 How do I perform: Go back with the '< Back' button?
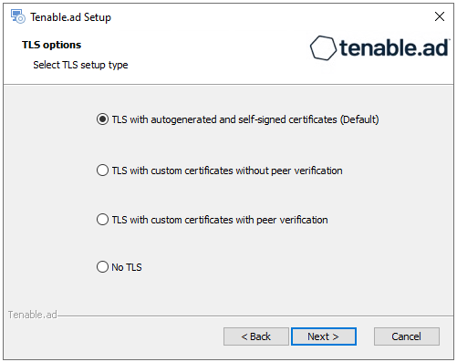(256, 336)
